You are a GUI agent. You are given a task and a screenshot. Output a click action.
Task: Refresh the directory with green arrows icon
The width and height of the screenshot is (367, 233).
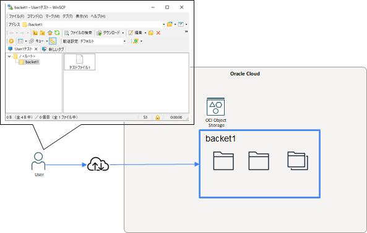57,33
